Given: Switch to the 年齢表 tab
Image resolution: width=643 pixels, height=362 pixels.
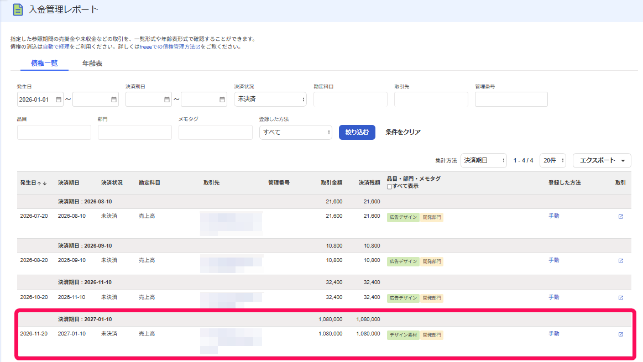Looking at the screenshot, I should [x=92, y=64].
